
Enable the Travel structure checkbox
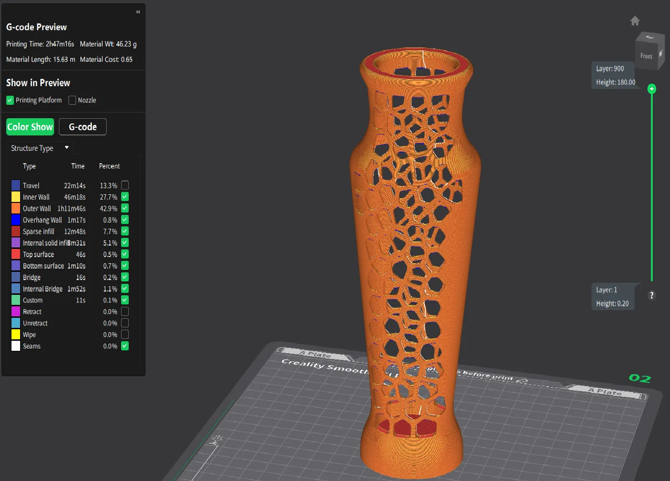tap(124, 185)
